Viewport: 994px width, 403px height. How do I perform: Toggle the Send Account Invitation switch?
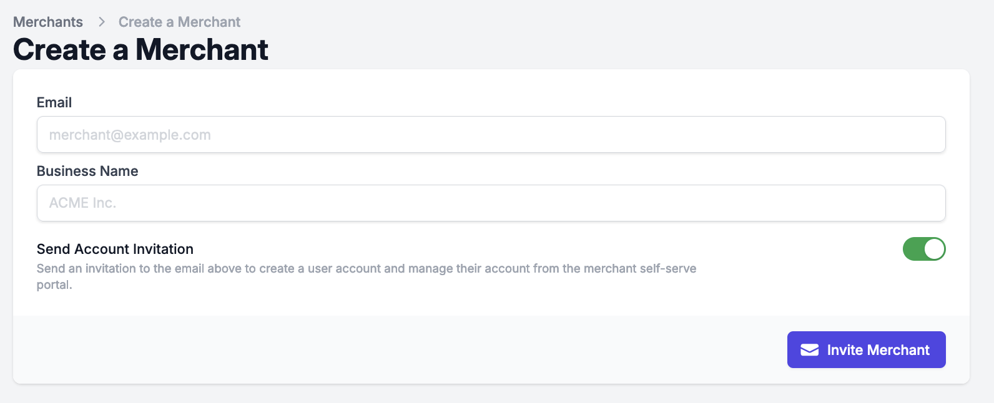click(x=923, y=249)
